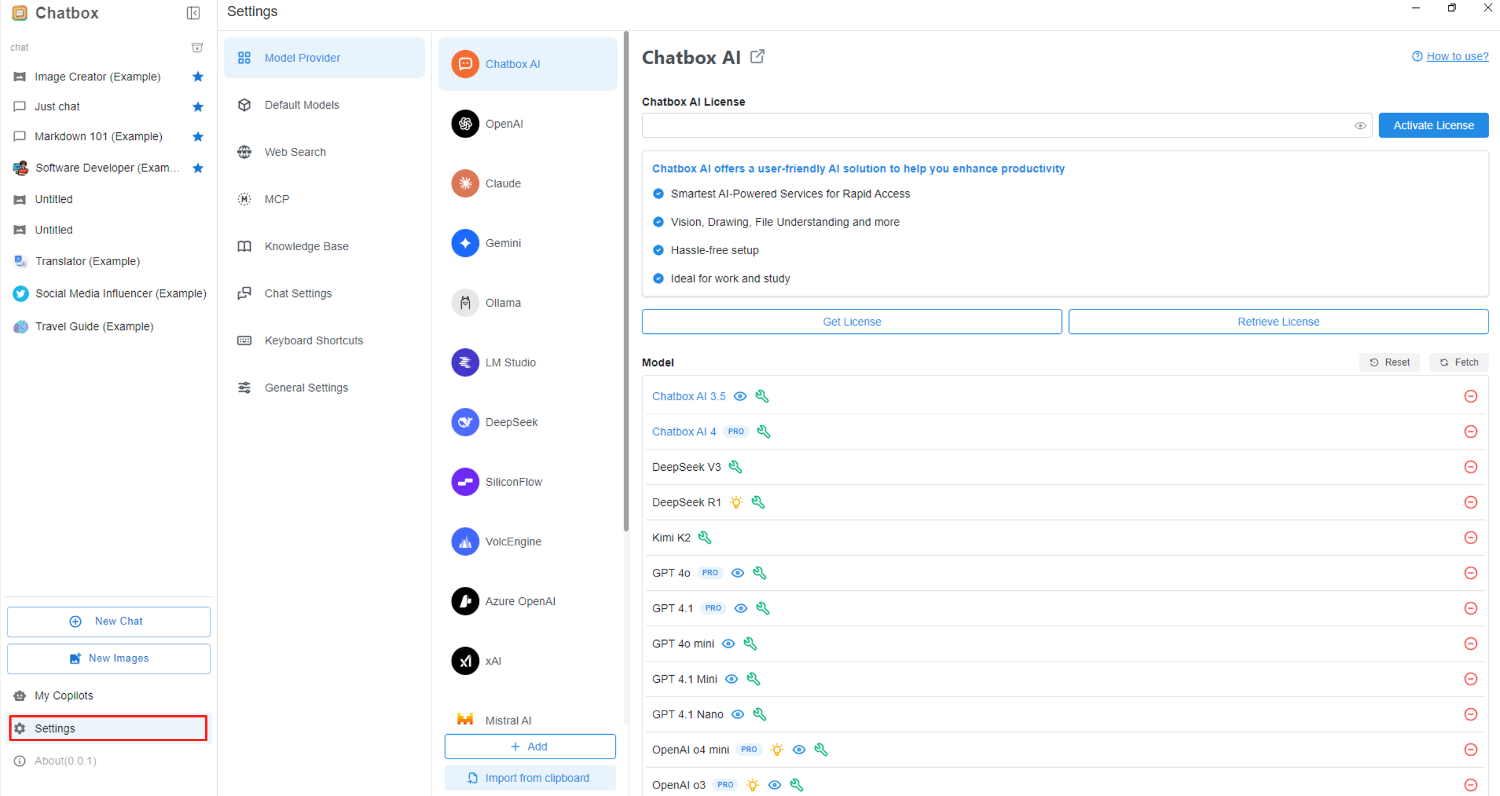Viewport: 1500px width, 796px height.
Task: Start a New Chat
Action: click(x=108, y=622)
